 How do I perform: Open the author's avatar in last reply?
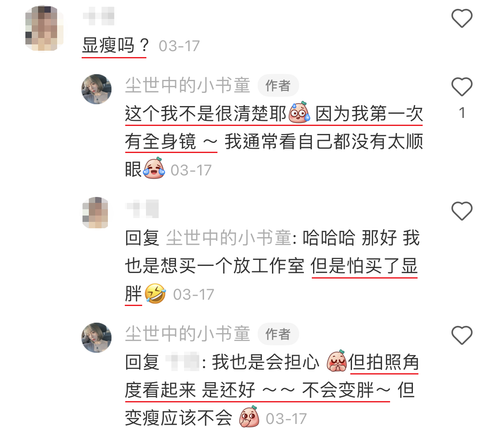[96, 338]
